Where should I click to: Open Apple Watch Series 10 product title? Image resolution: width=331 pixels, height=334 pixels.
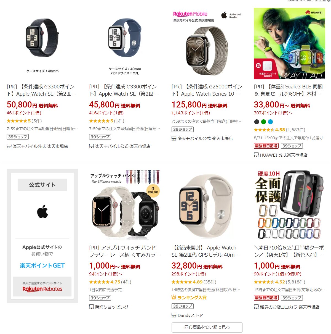click(x=207, y=90)
